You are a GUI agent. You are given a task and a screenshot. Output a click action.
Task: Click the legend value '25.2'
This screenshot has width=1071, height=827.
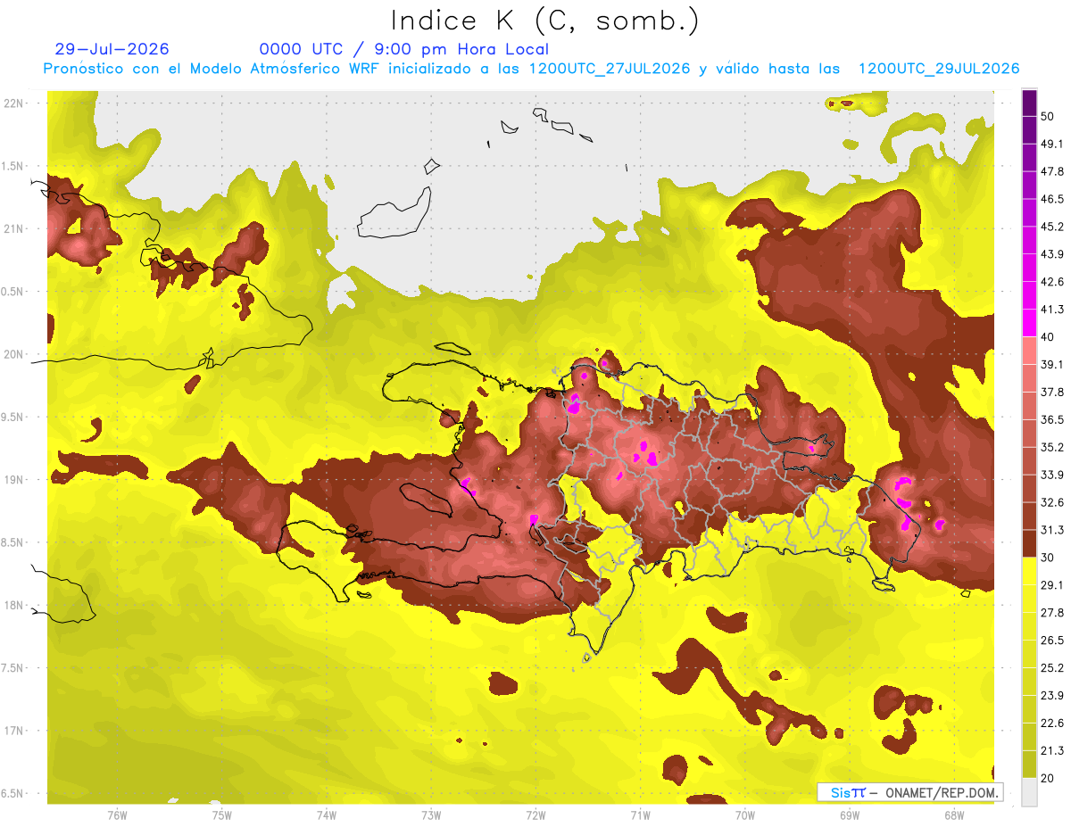(1051, 668)
